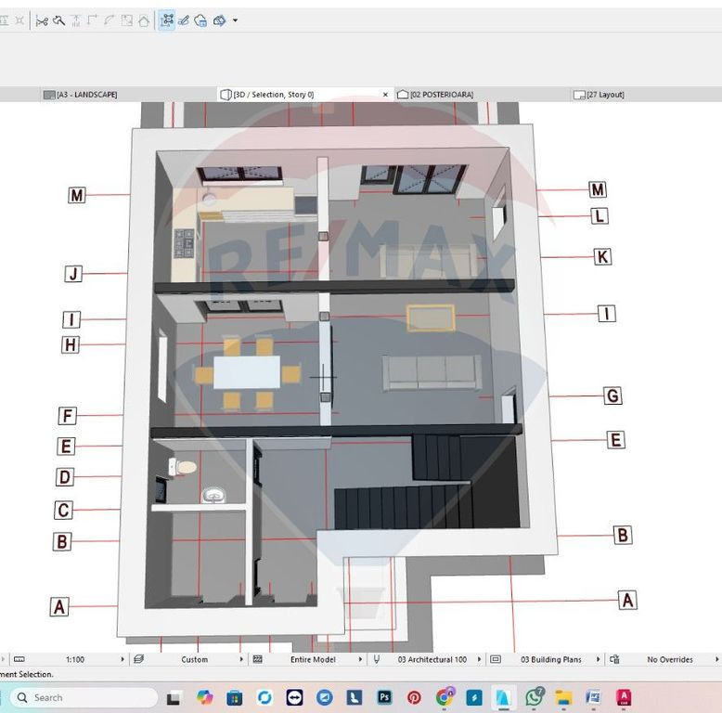Toggle the highlighted Suspend Groups button
This screenshot has height=713, width=722.
[x=167, y=20]
